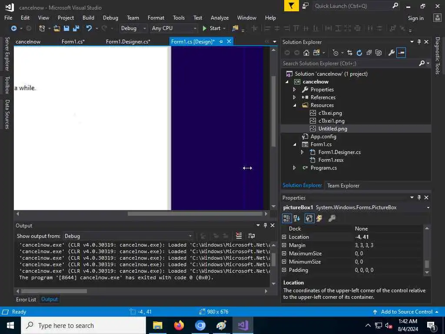
Task: Click the Navigate Backward toolbar icon
Action: [x=13, y=28]
